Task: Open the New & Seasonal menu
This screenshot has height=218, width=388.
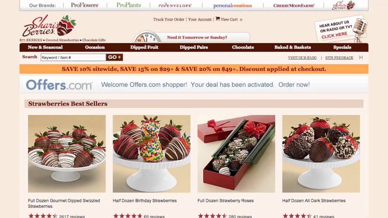Action: 45,47
